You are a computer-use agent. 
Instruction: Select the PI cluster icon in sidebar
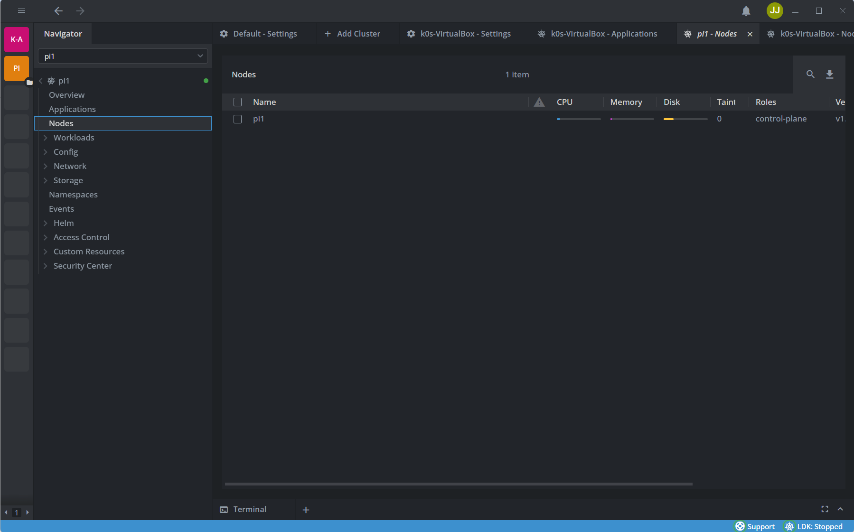pyautogui.click(x=16, y=68)
